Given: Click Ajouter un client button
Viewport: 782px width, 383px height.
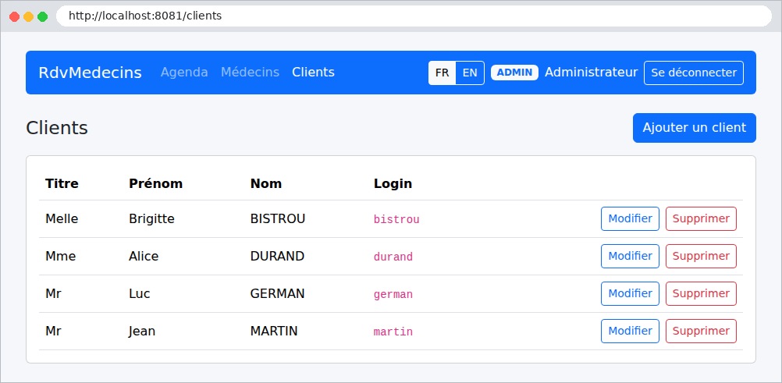Looking at the screenshot, I should coord(695,128).
